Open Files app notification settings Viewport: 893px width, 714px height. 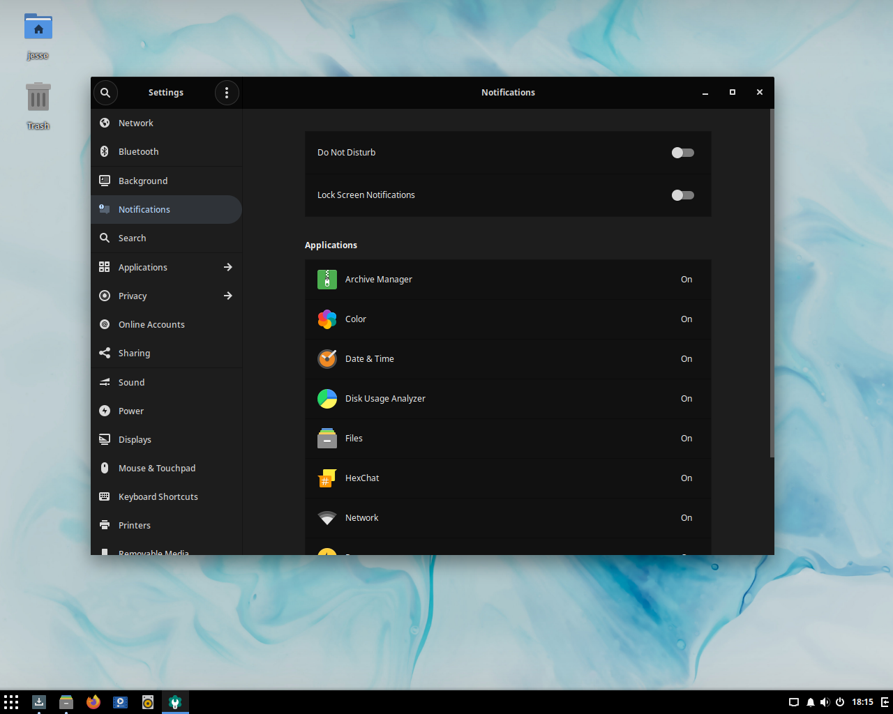click(x=508, y=439)
